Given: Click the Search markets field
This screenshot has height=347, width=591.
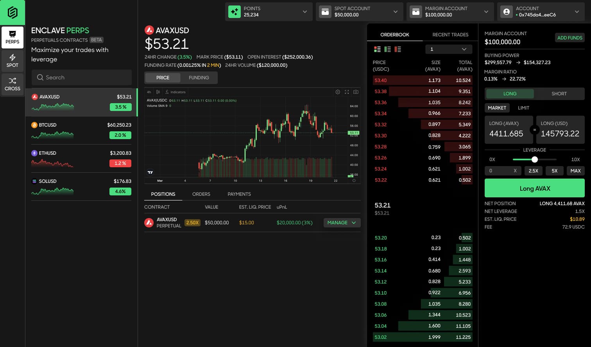Looking at the screenshot, I should (82, 77).
